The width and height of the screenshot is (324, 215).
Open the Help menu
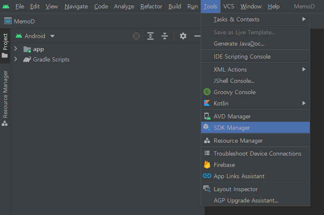(x=274, y=7)
